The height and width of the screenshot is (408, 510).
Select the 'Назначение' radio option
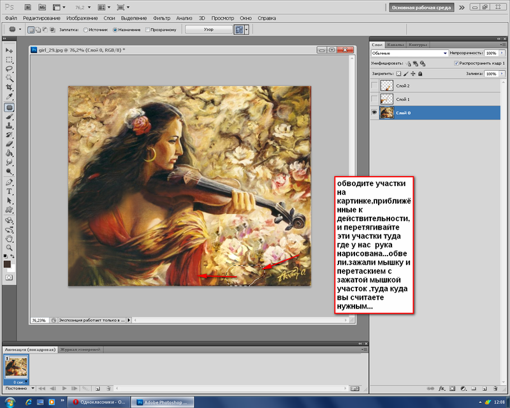click(x=115, y=30)
